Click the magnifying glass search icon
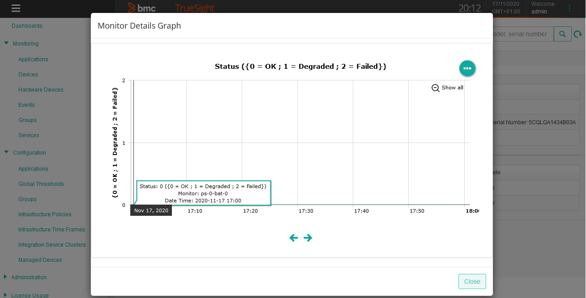Image resolution: width=586 pixels, height=298 pixels. point(562,34)
